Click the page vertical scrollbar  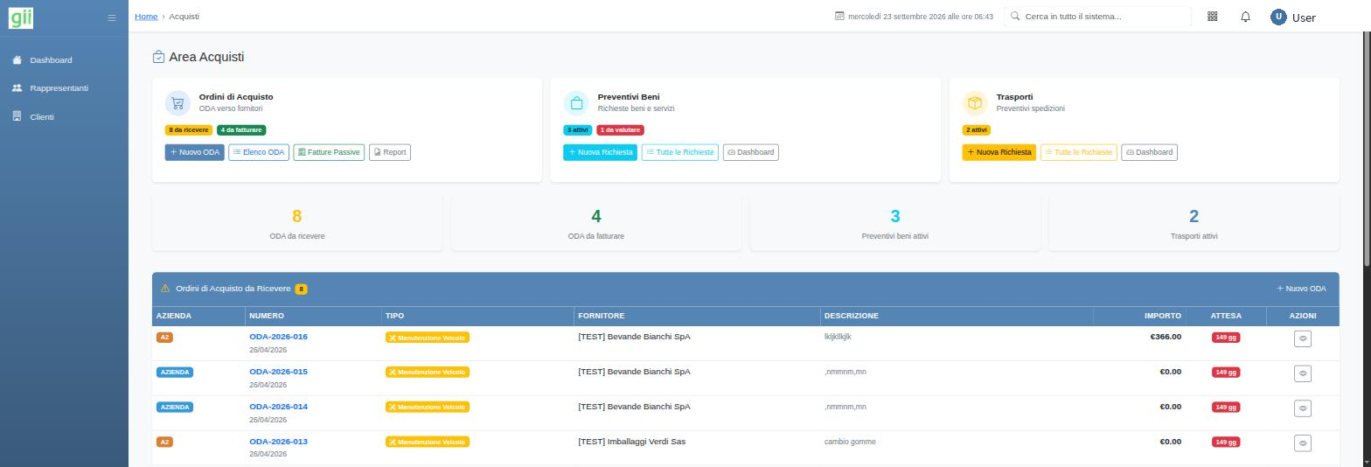point(1367,149)
